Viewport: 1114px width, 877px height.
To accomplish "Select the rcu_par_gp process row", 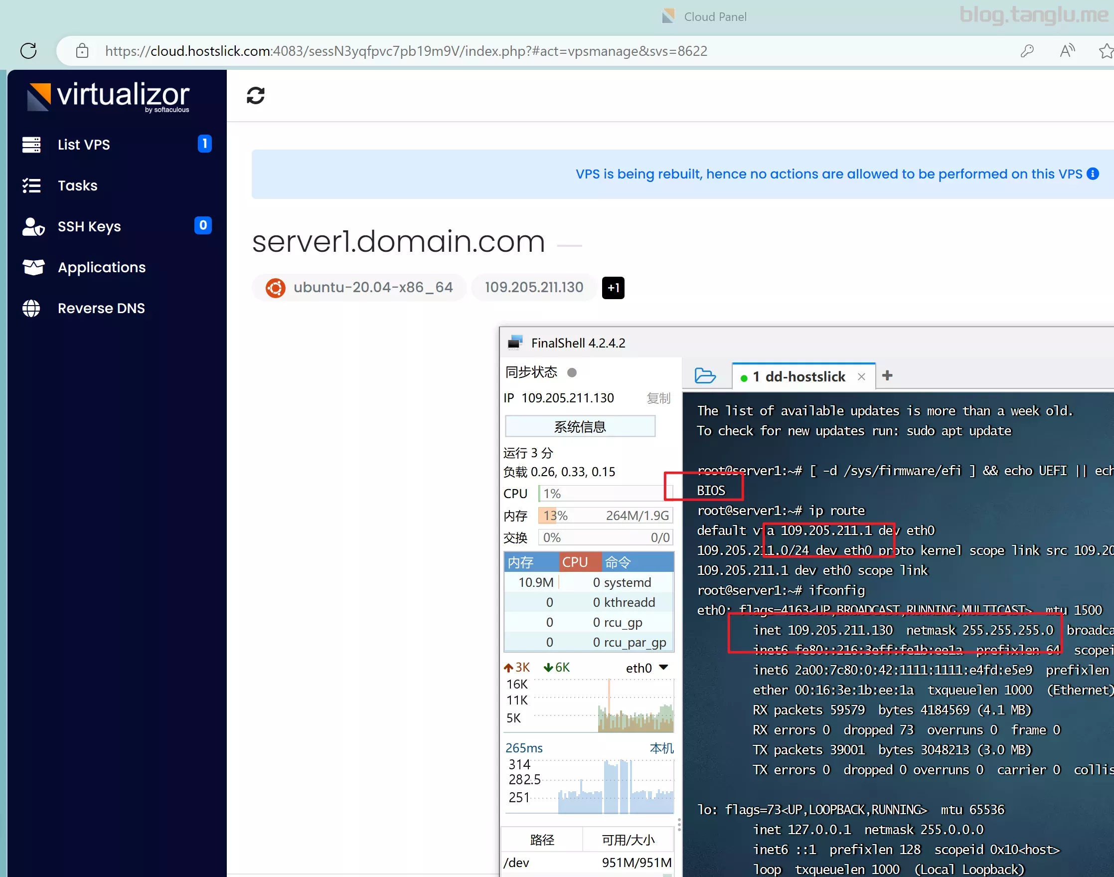I will [x=589, y=642].
